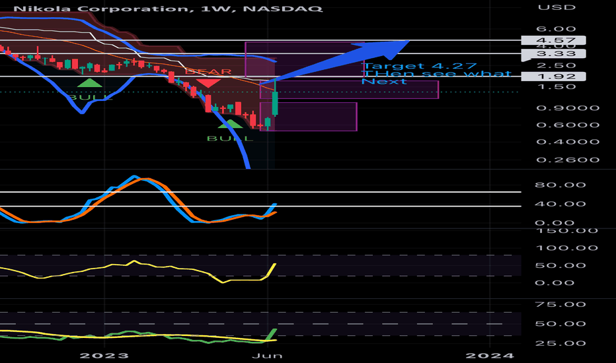
Task: Click the 2024 date axis label
Action: tap(490, 356)
